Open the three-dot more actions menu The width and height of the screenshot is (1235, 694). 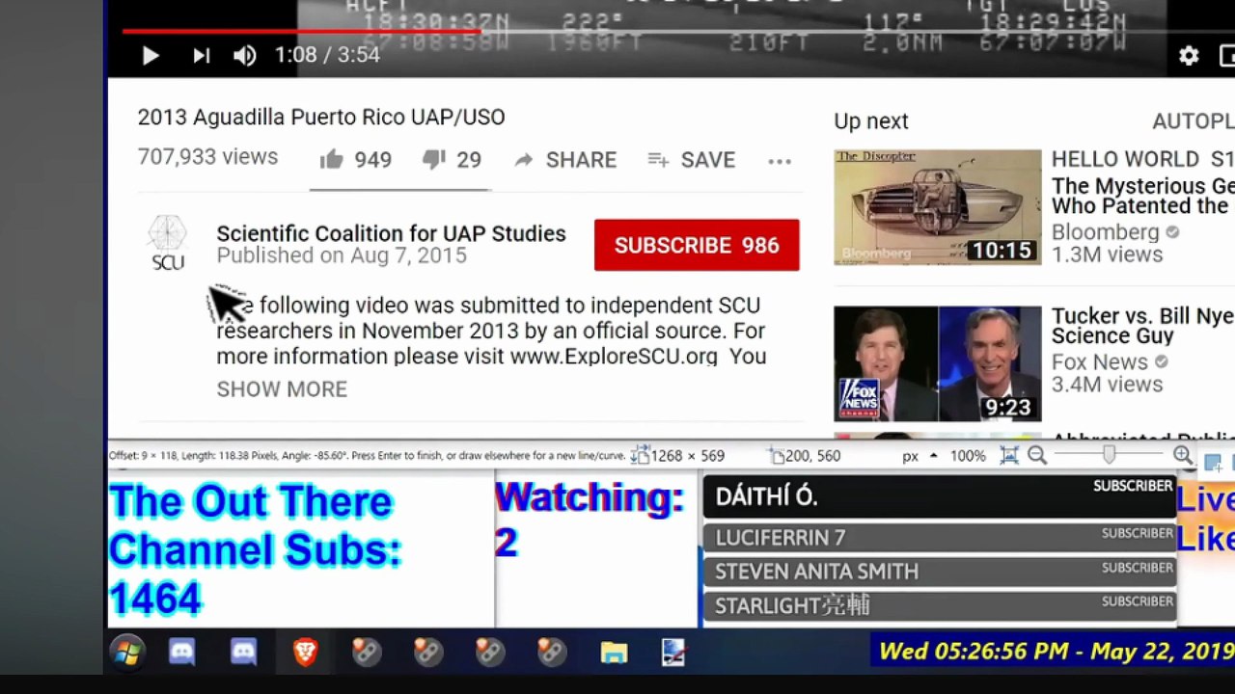click(780, 161)
